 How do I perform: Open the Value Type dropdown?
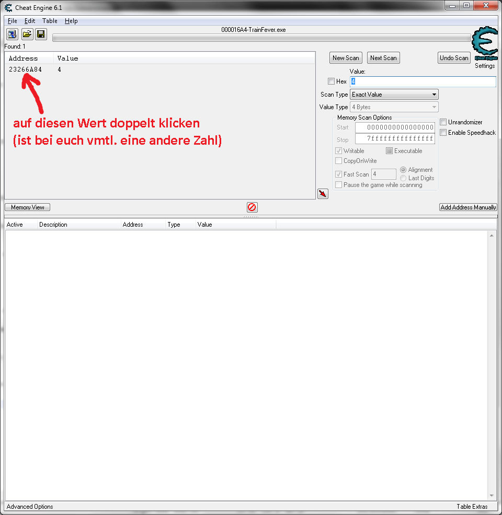click(x=394, y=107)
